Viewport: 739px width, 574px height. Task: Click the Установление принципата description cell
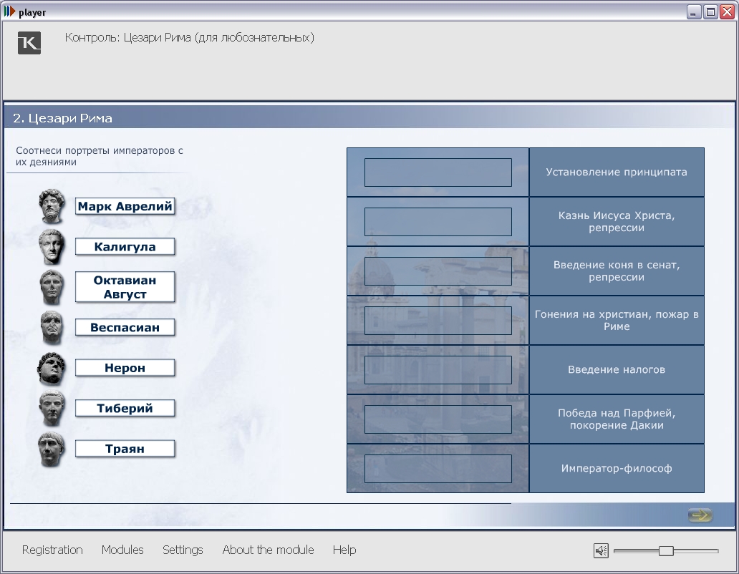click(617, 172)
